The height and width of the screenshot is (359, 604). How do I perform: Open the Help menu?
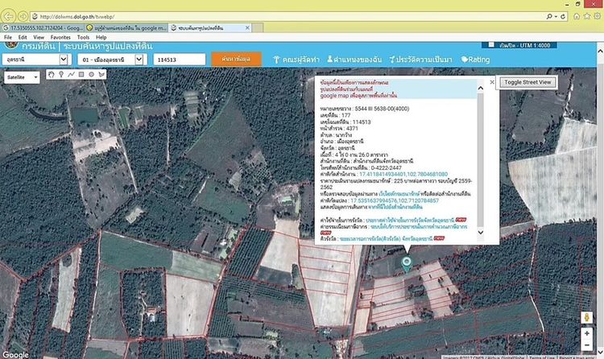[101, 37]
